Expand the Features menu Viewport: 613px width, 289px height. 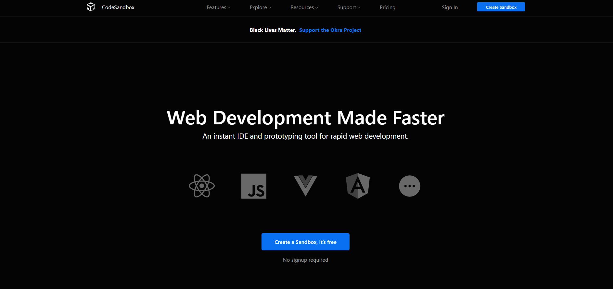(x=218, y=7)
